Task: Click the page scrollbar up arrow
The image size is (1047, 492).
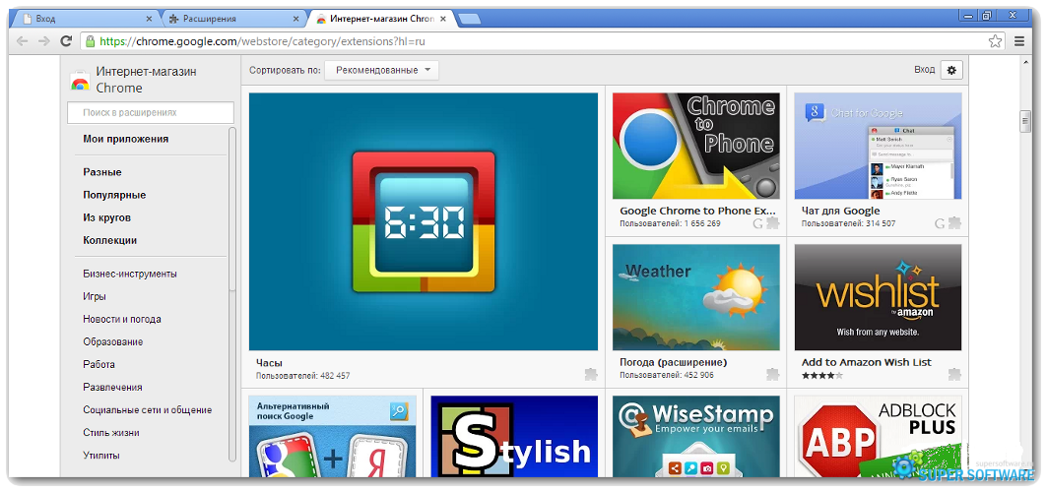Action: (x=1025, y=61)
